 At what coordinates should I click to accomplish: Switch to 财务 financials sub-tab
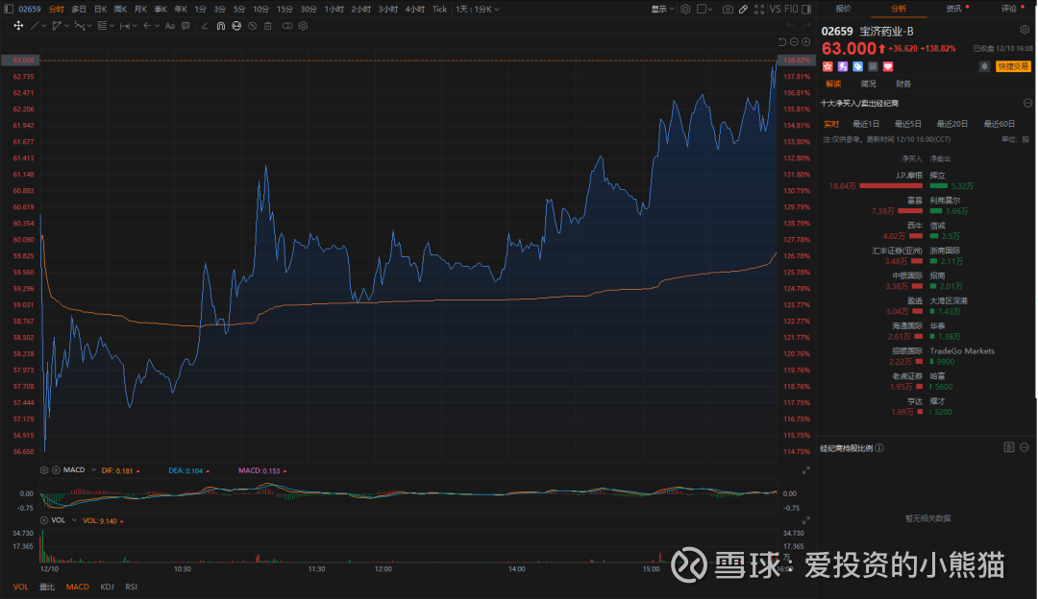click(x=902, y=84)
